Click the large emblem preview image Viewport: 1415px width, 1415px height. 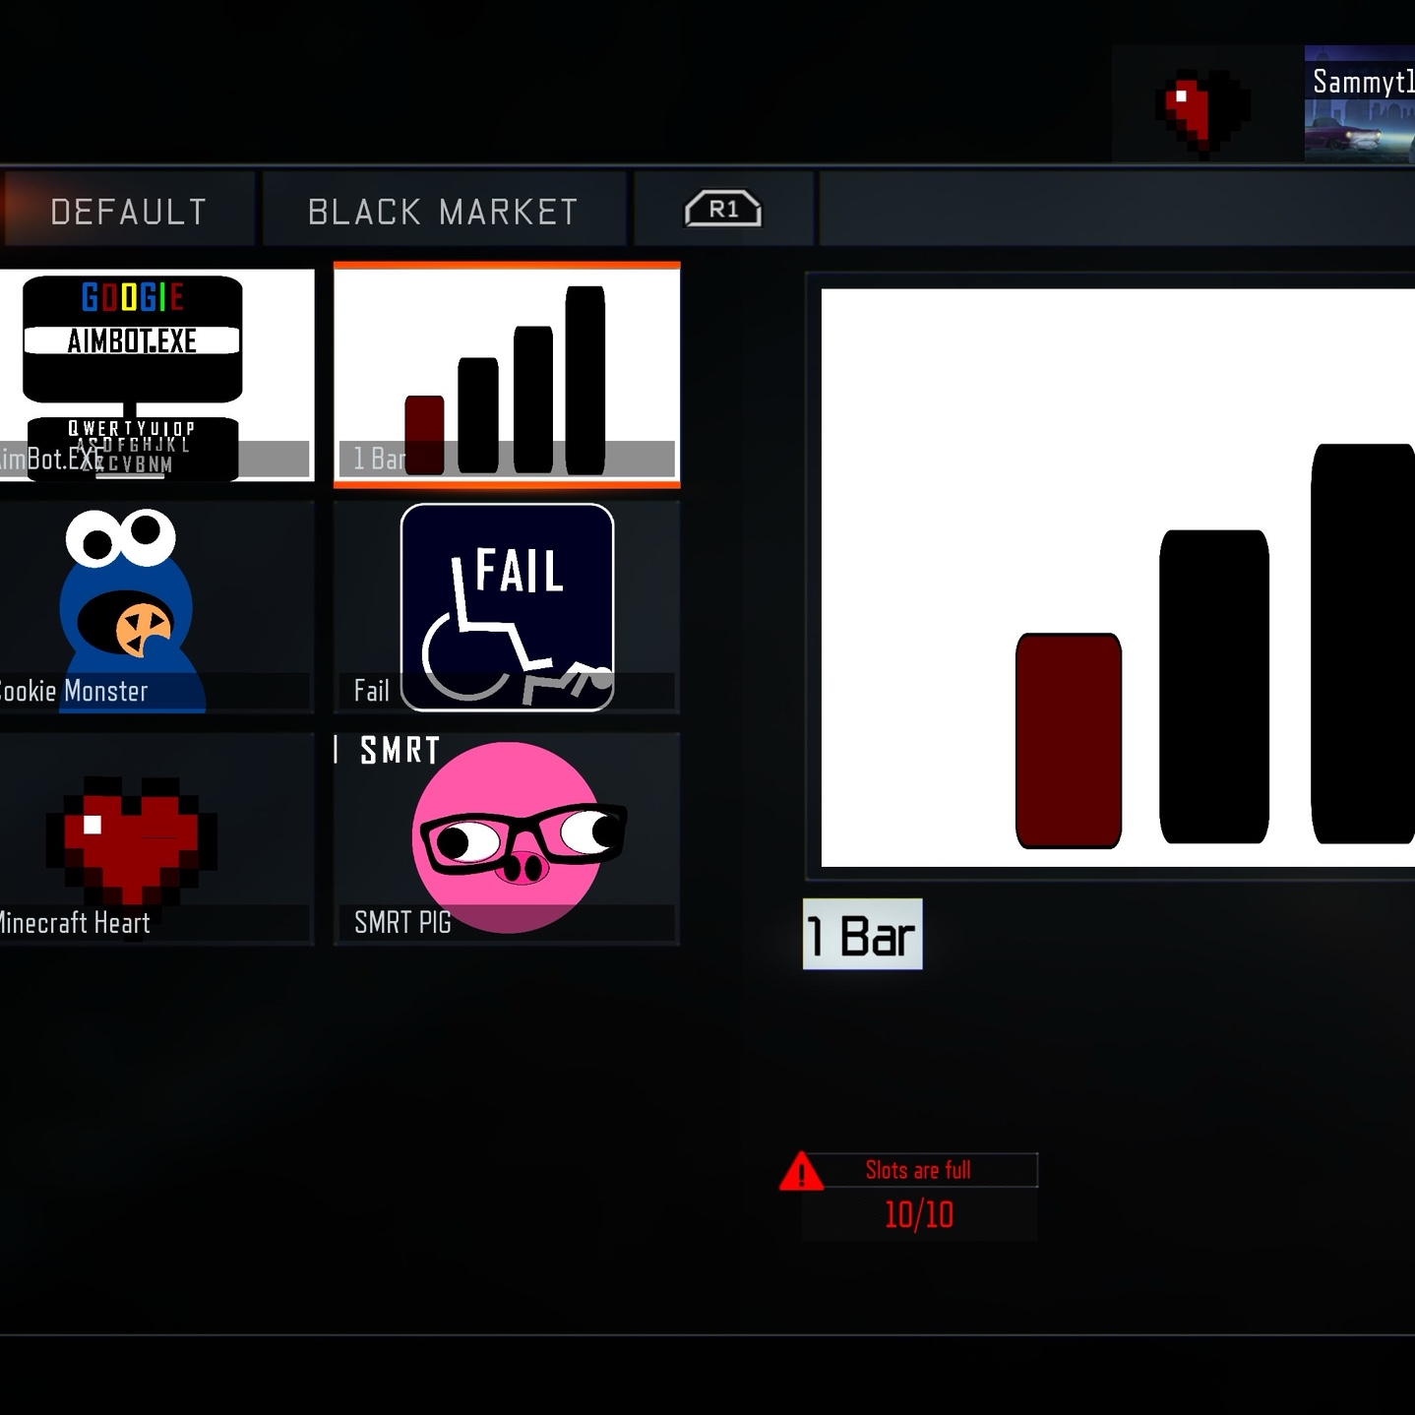coord(1118,578)
